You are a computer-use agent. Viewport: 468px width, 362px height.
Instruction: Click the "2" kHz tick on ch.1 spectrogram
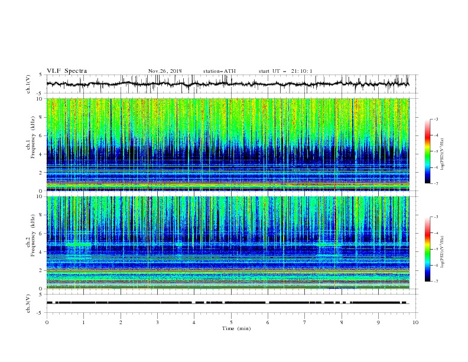point(41,173)
